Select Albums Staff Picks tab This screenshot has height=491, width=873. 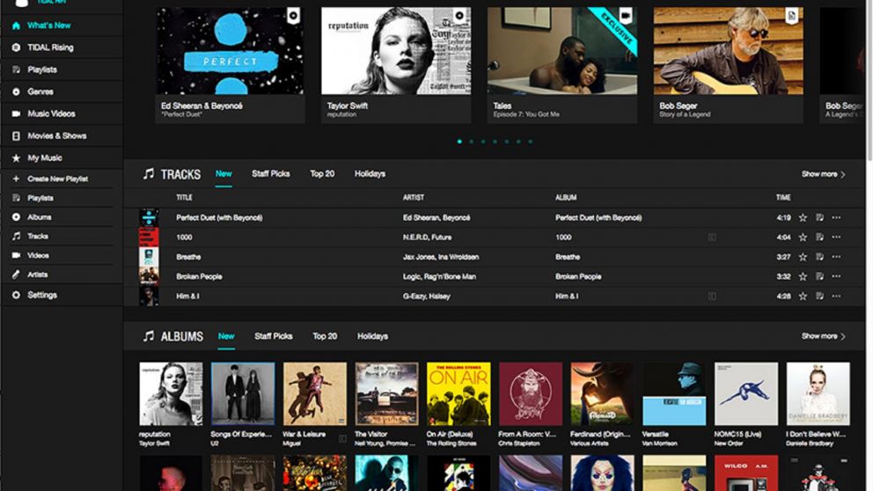(274, 336)
